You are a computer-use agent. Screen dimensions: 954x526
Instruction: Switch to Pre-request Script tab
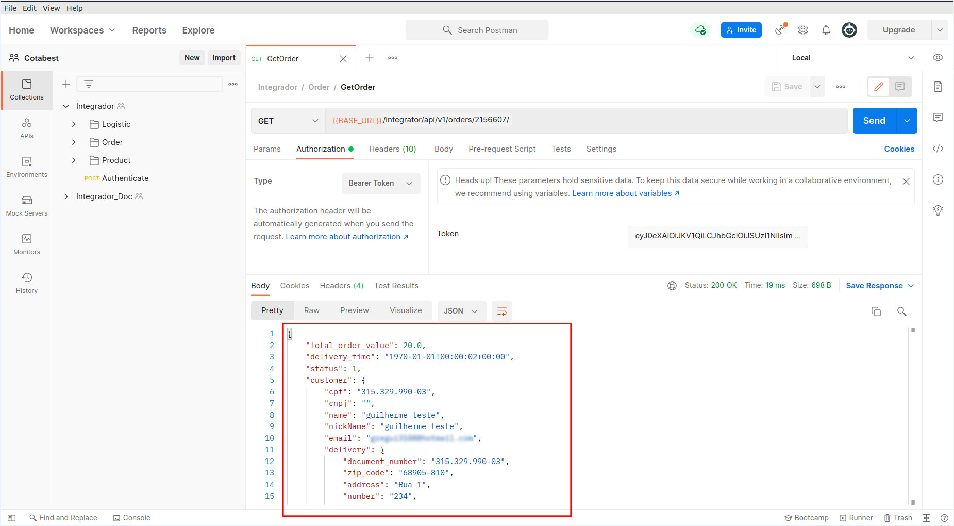click(x=502, y=149)
